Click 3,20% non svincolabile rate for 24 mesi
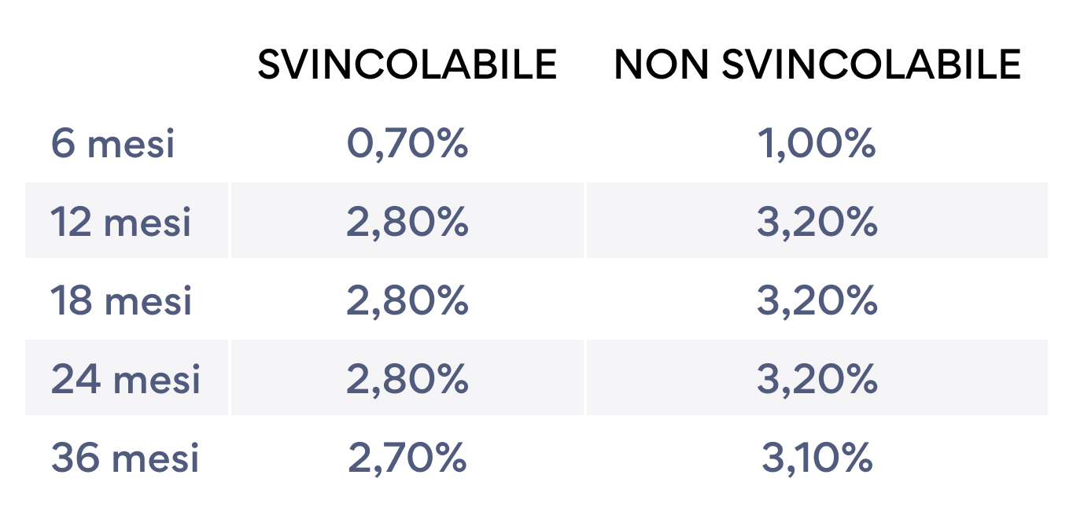 pos(817,381)
